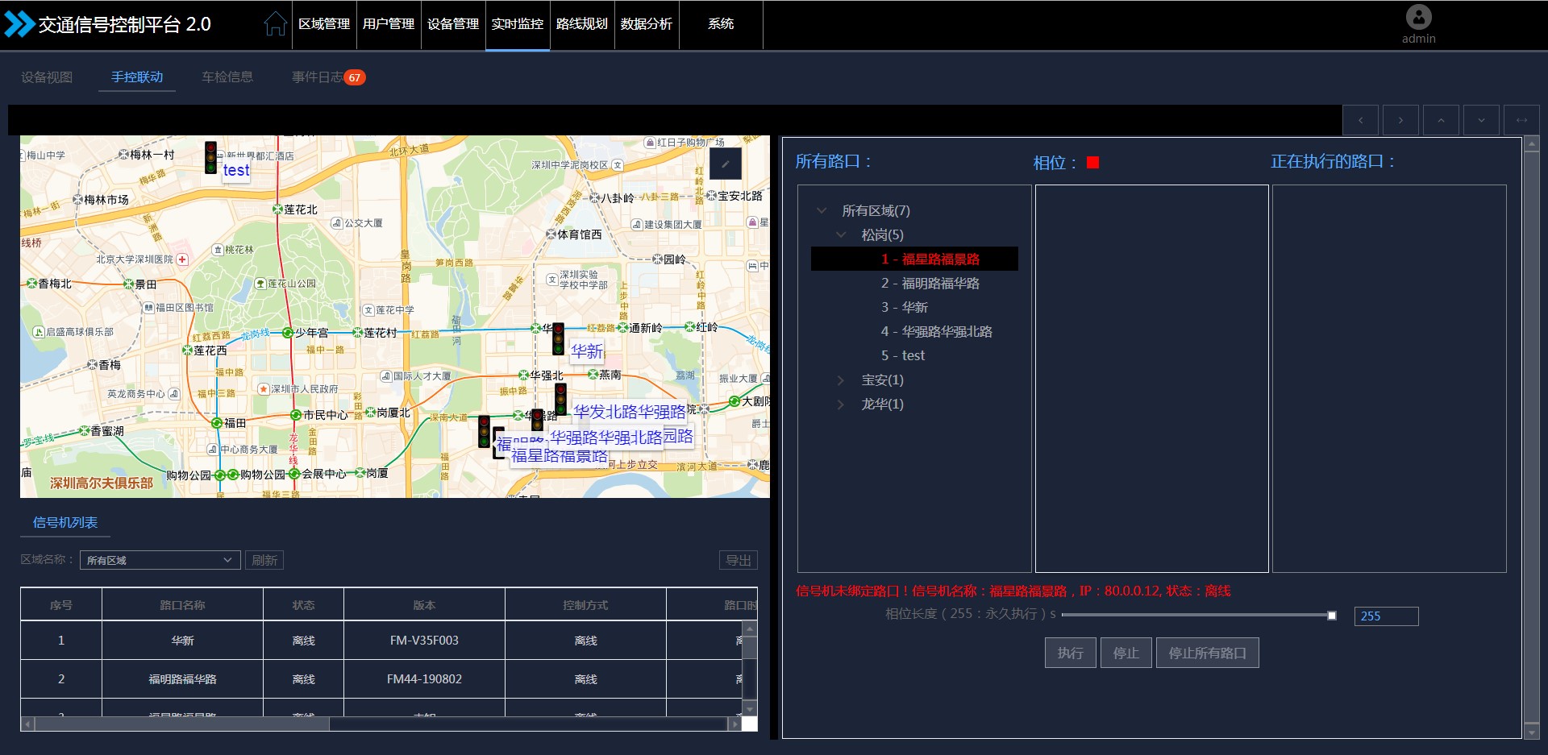Image resolution: width=1548 pixels, height=755 pixels.
Task: Click the pencil edit icon on the map
Action: (x=725, y=164)
